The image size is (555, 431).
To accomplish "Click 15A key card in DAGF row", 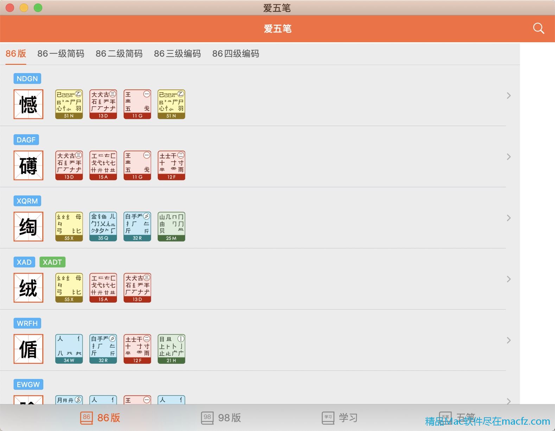I will [x=103, y=165].
